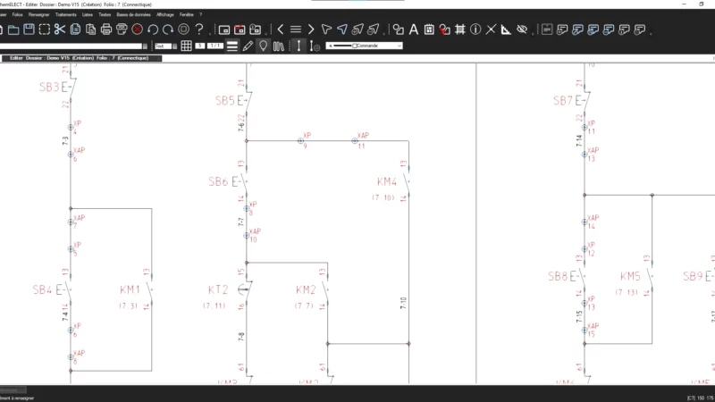The image size is (715, 402).
Task: Toggle the light bulb icon
Action: click(263, 46)
